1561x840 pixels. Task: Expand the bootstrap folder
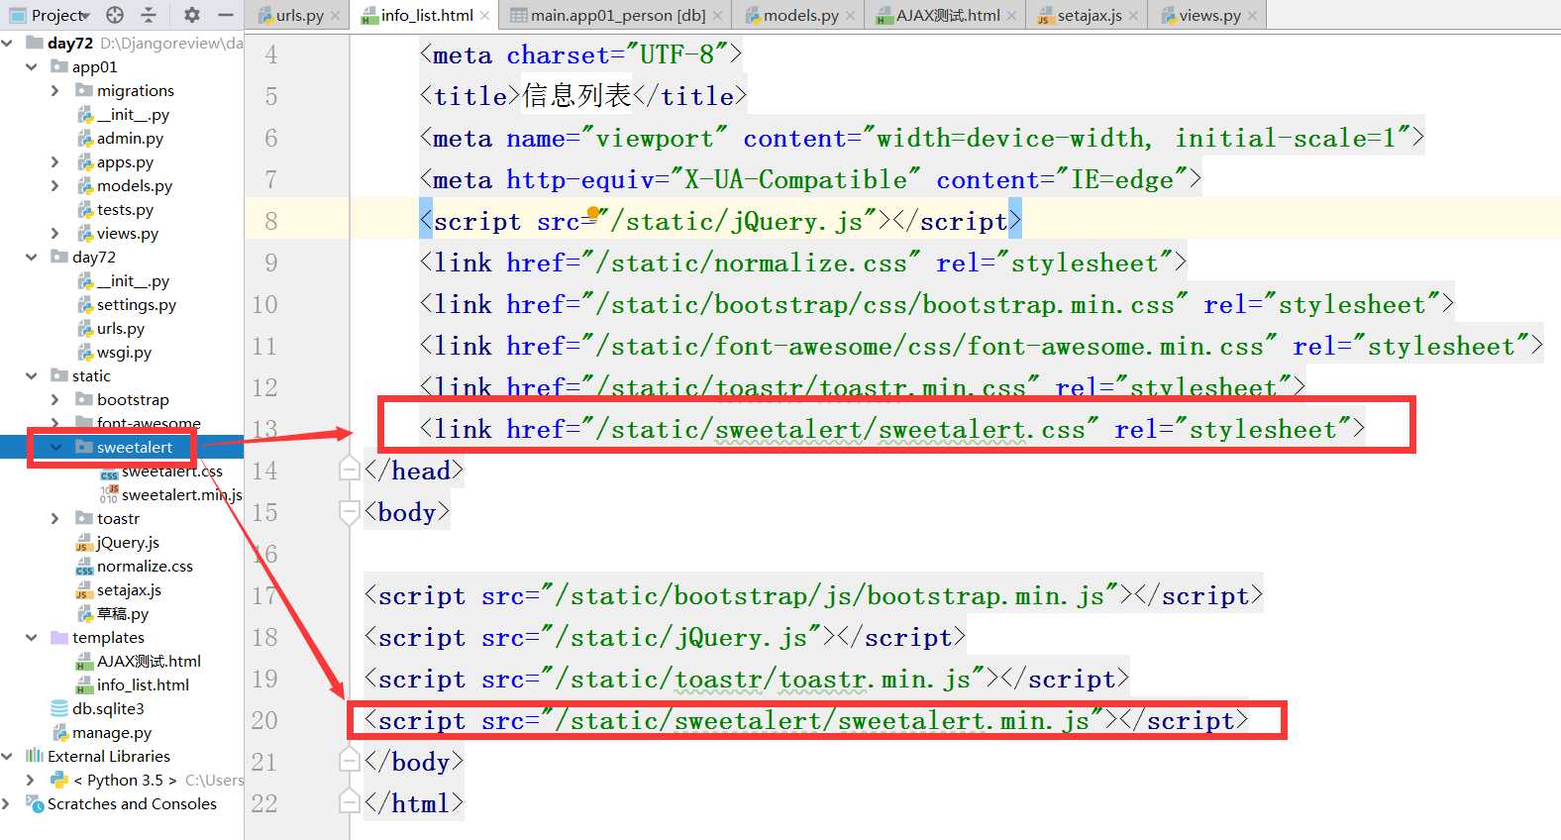point(55,399)
